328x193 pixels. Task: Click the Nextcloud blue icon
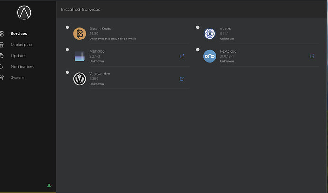[x=210, y=56]
